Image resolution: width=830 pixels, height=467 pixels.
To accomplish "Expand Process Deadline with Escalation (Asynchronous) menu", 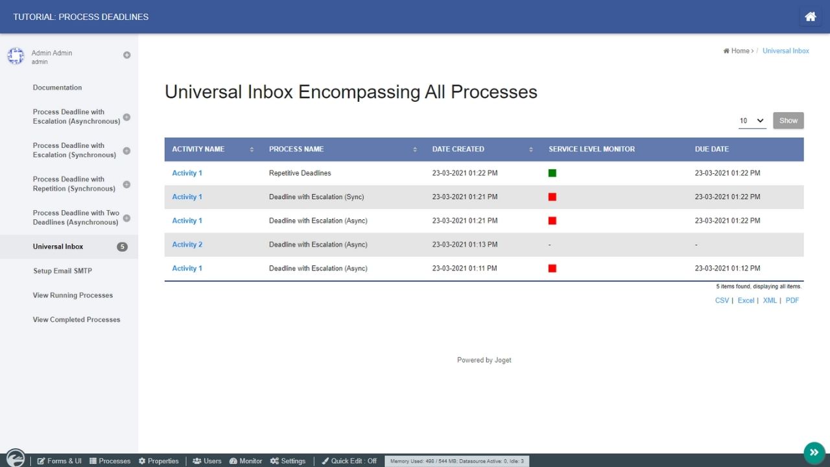I will [x=126, y=117].
